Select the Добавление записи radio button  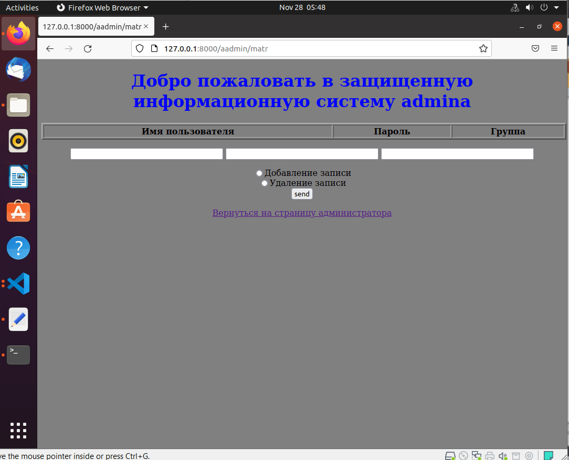coord(259,173)
